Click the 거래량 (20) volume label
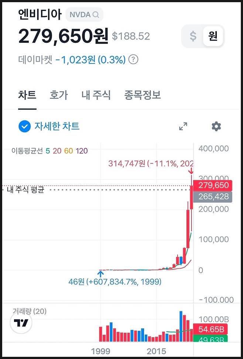The image size is (243, 359). [30, 312]
